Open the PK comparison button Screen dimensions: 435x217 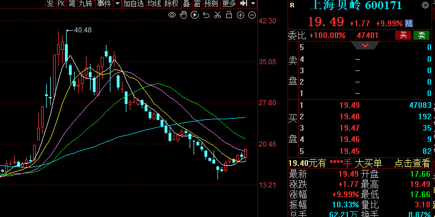[x=61, y=3]
